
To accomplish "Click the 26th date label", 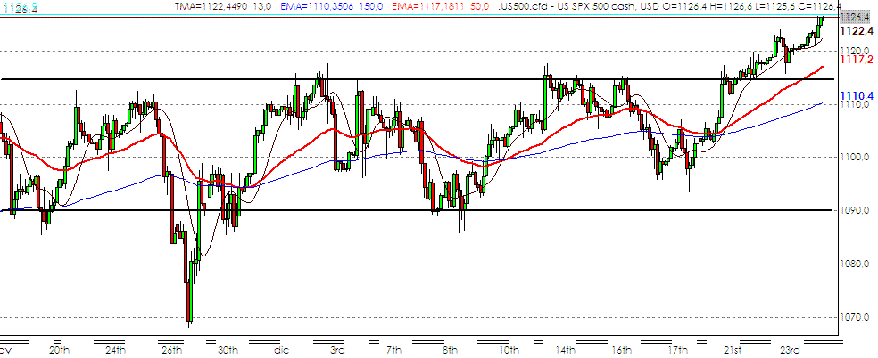I will click(x=171, y=351).
